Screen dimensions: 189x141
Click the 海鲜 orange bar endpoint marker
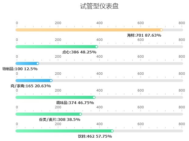click(x=162, y=30)
